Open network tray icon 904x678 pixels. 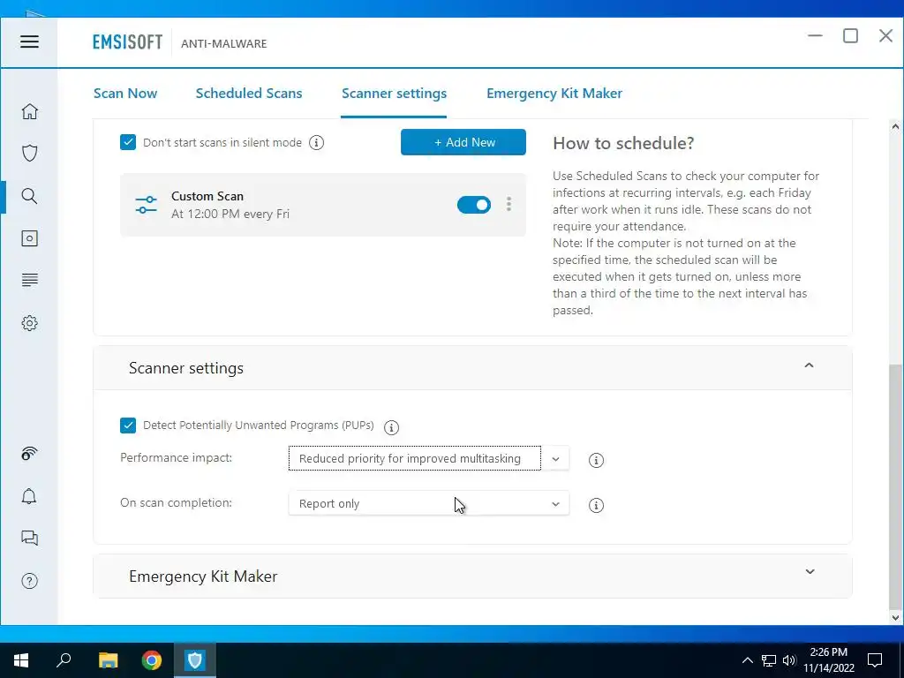769,660
